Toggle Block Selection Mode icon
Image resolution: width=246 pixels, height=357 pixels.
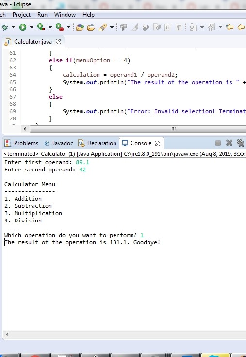[x=168, y=28]
